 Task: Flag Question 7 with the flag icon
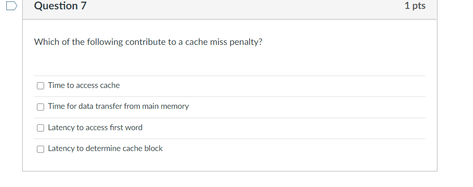[11, 6]
